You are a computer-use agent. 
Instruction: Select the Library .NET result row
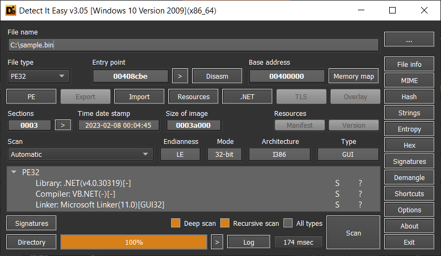coord(193,183)
